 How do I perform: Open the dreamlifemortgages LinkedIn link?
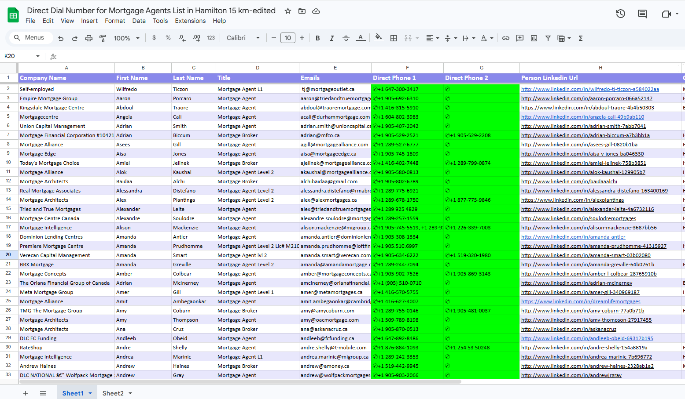pos(581,301)
